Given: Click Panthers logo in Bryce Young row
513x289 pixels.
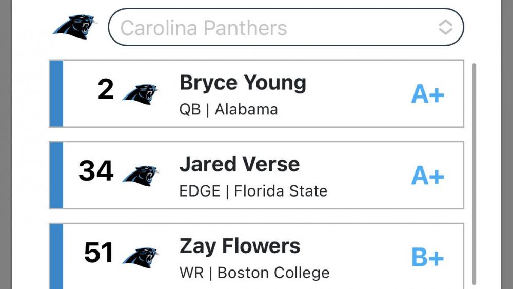Looking at the screenshot, I should 140,93.
